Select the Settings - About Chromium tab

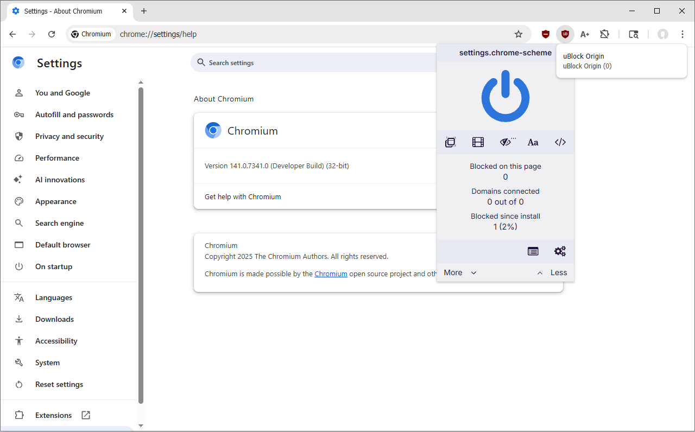69,11
